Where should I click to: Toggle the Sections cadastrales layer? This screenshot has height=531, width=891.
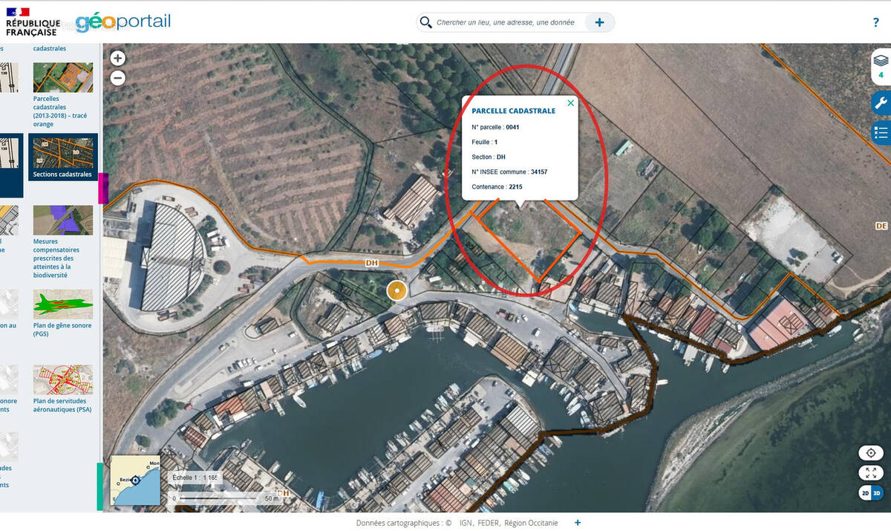(x=63, y=157)
